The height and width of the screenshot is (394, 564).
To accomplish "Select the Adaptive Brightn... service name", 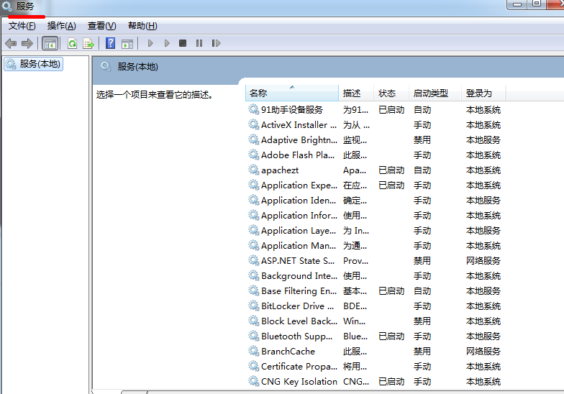I will (299, 139).
